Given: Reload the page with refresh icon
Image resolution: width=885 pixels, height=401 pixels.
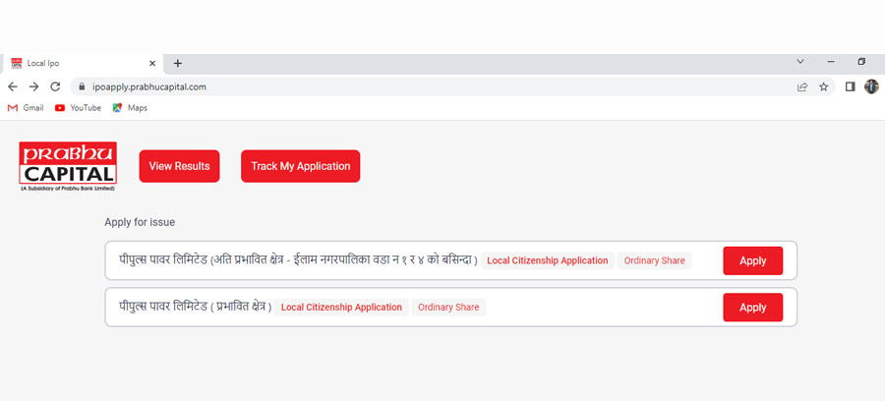Looking at the screenshot, I should (x=55, y=86).
